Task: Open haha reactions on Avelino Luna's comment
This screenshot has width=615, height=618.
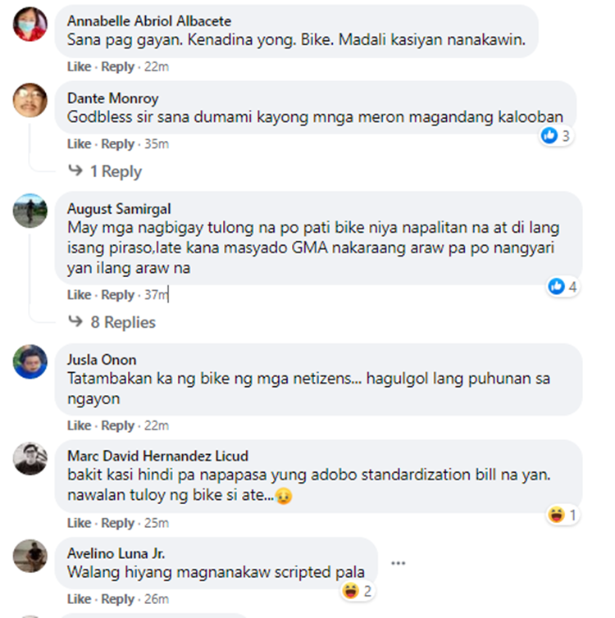Action: [x=358, y=591]
